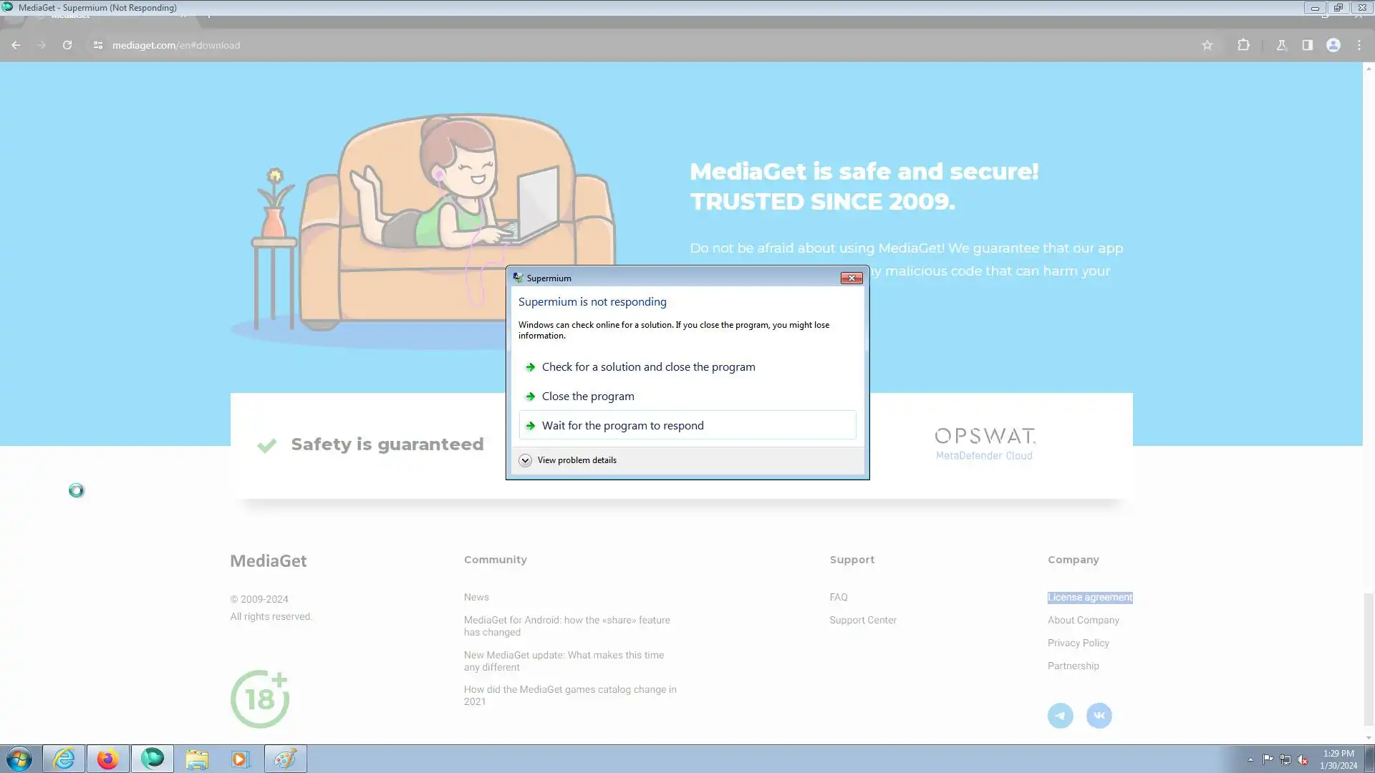
Task: Open the extensions puzzle icon
Action: coord(1243,45)
